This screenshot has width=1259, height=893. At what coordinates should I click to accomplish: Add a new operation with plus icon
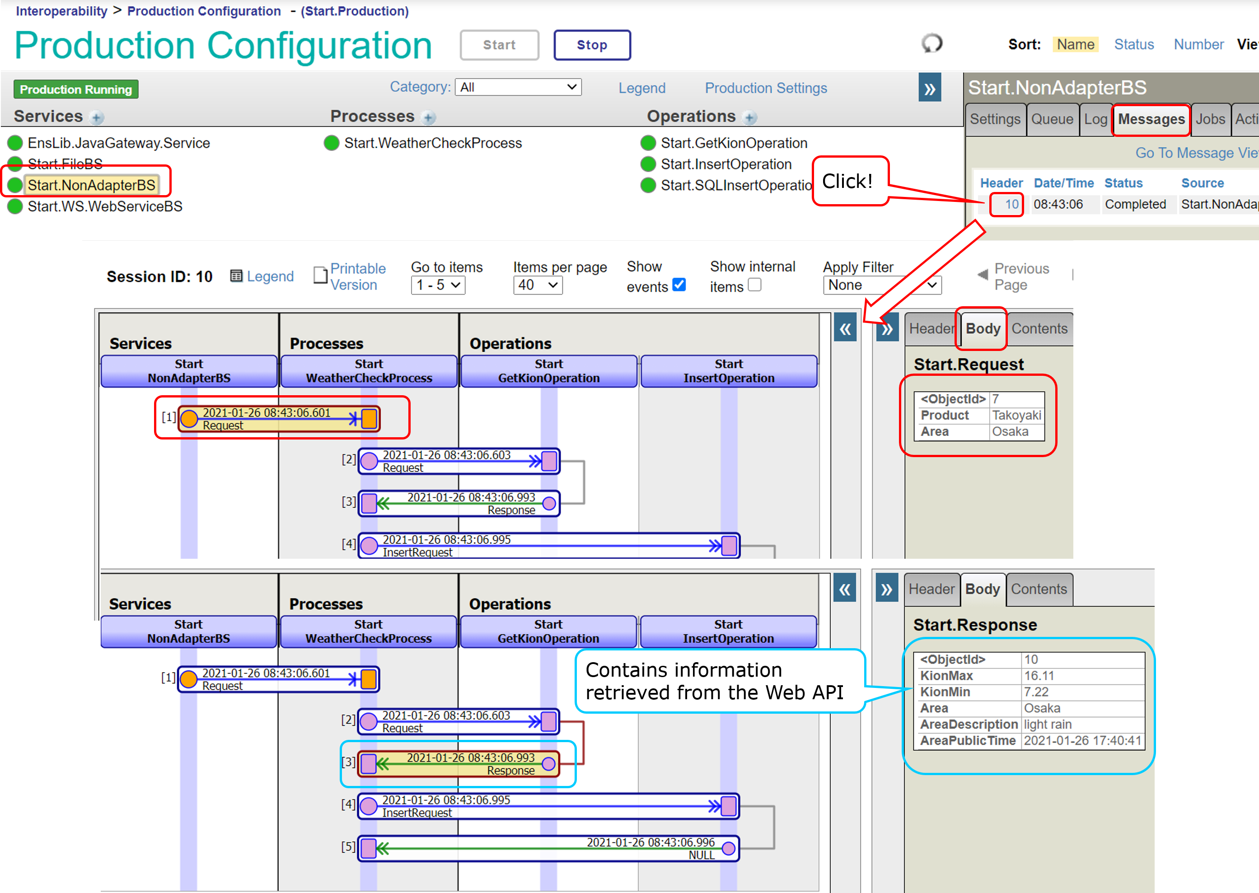(749, 117)
